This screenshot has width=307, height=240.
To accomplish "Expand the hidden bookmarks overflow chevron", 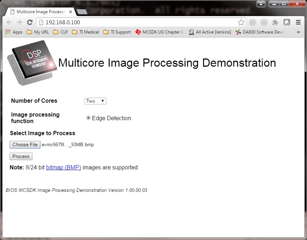I will [298, 32].
